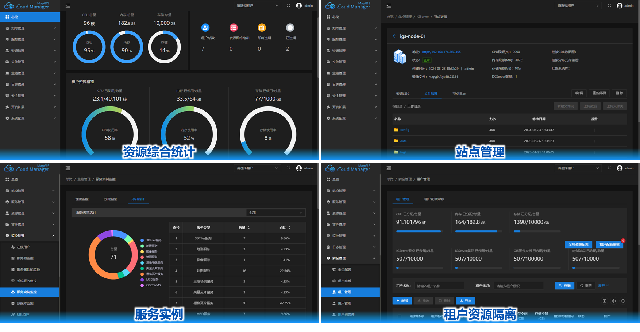This screenshot has width=640, height=332.
Task: Click the red 资源即将饱和 icon
Action: tap(234, 28)
